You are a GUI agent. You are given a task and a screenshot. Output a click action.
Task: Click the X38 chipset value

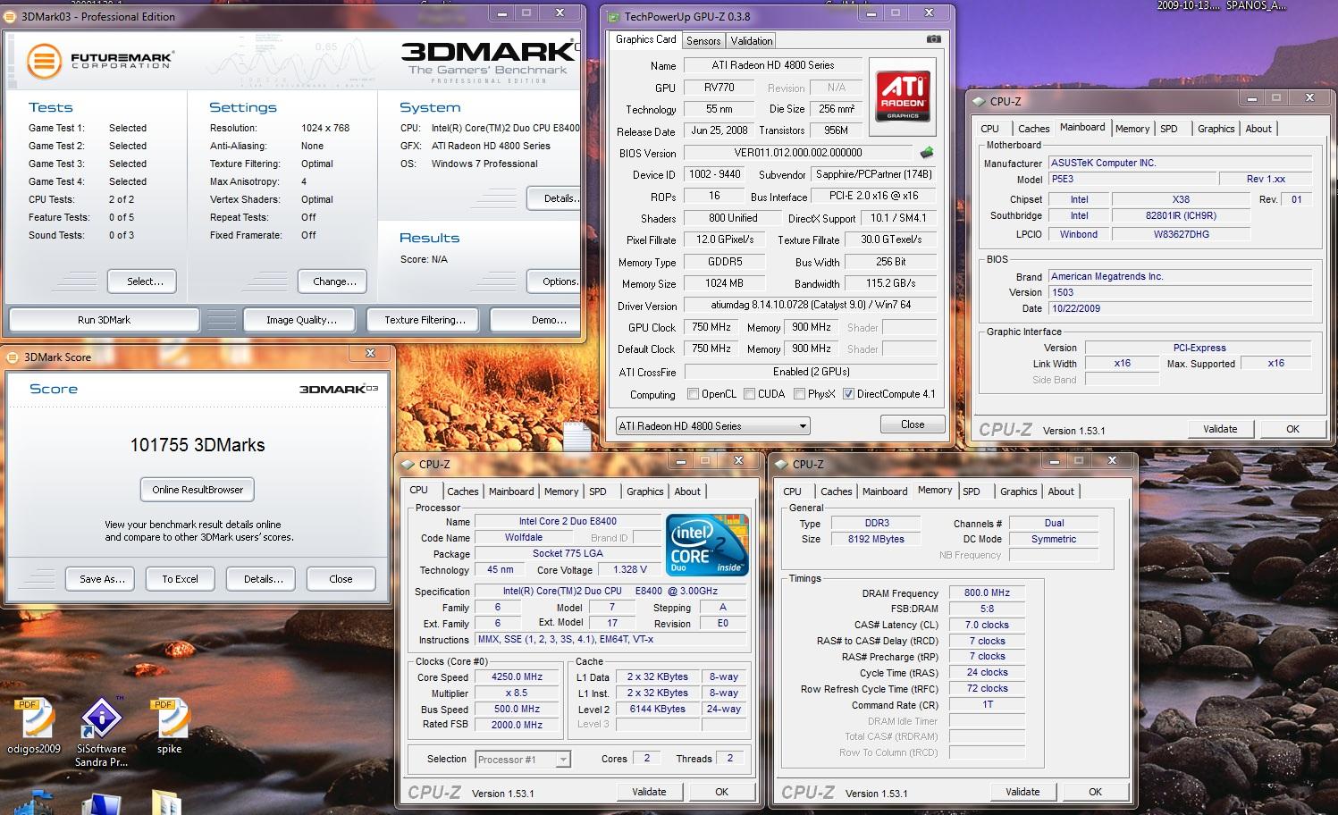coord(1181,199)
